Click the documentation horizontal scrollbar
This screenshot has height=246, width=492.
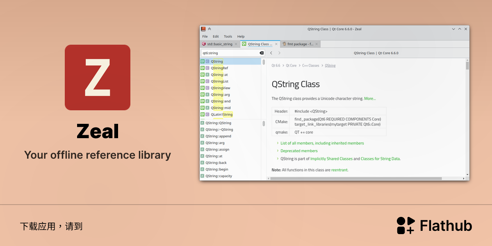(x=356, y=178)
